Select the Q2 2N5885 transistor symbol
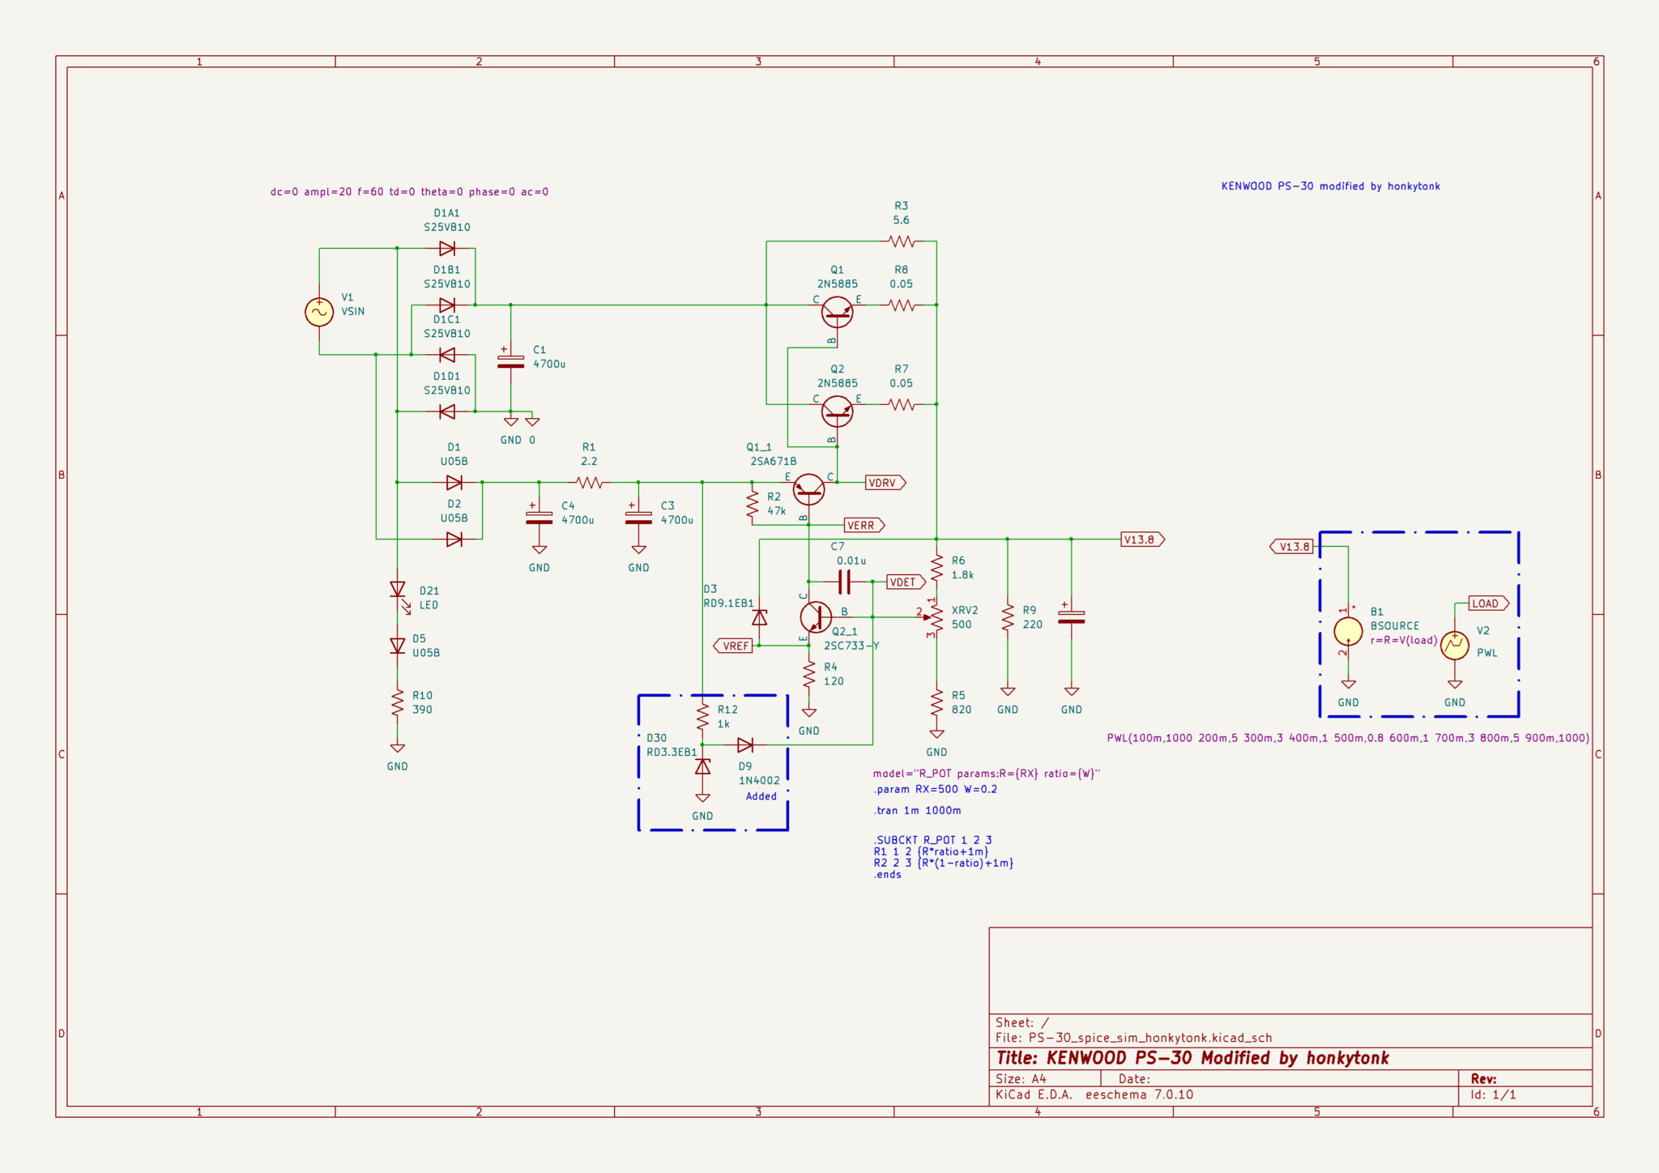This screenshot has width=1659, height=1173. click(x=837, y=411)
